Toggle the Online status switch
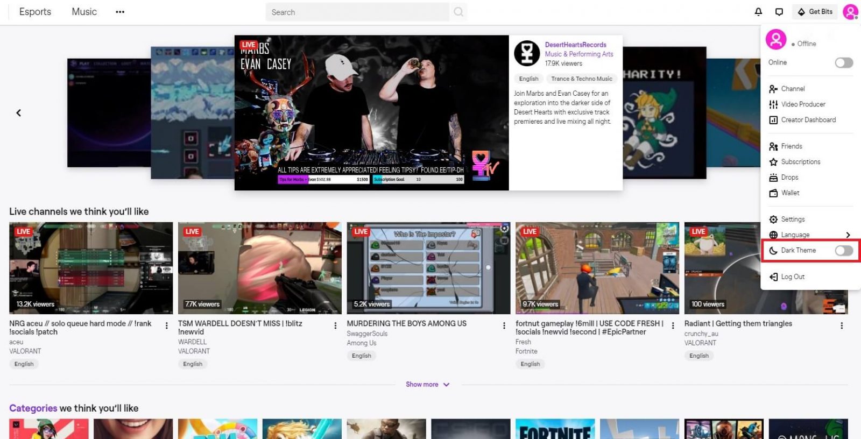Image resolution: width=861 pixels, height=439 pixels. coord(844,63)
